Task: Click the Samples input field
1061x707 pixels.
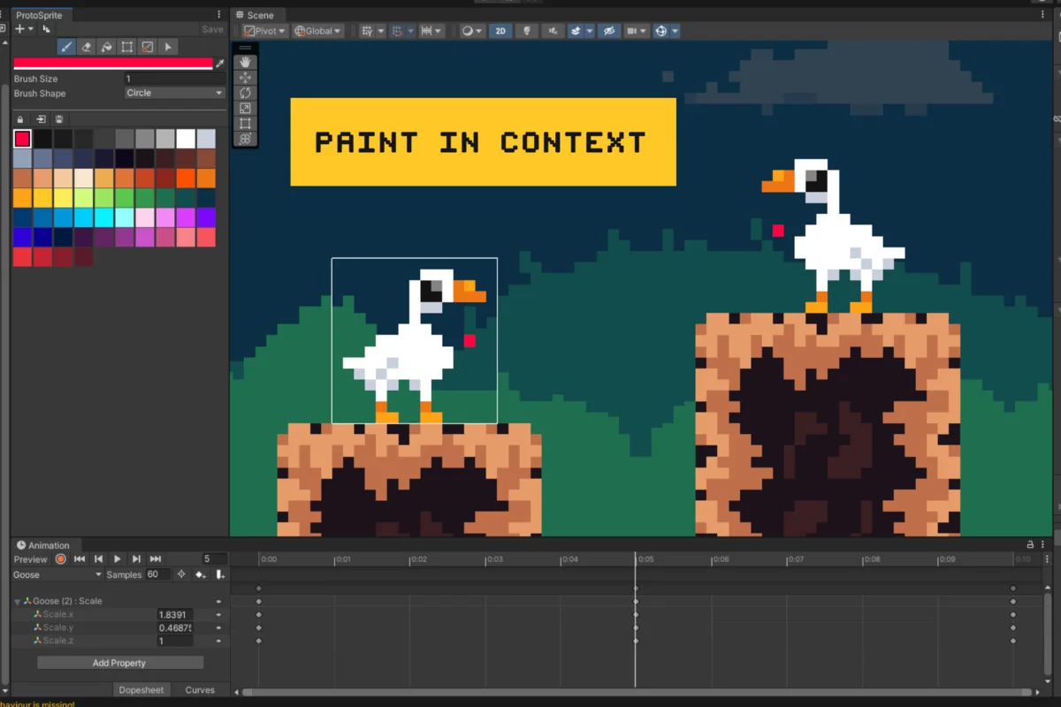Action: coord(158,574)
